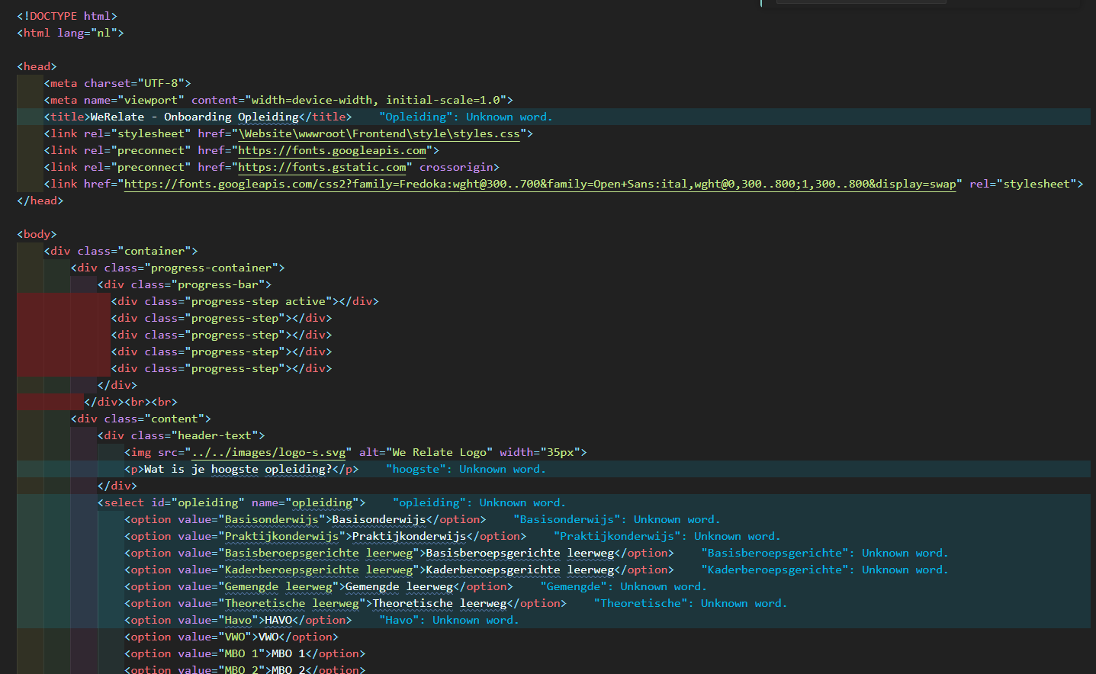The image size is (1096, 674).
Task: Click the VWO option line
Action: [230, 637]
